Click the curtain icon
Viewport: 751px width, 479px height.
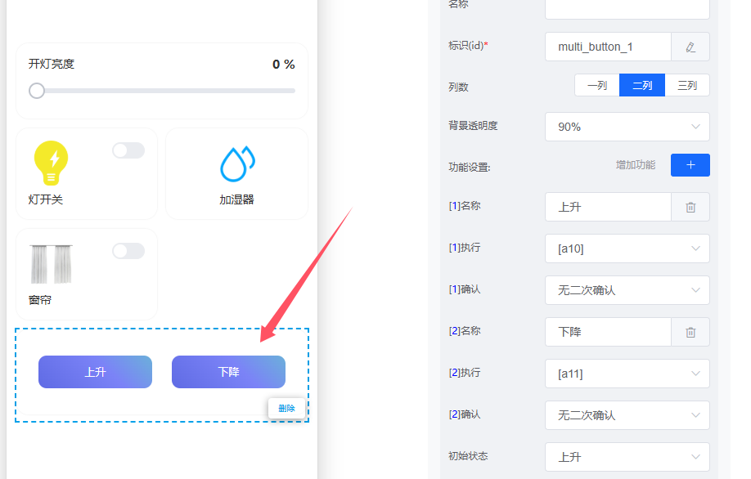[x=51, y=264]
